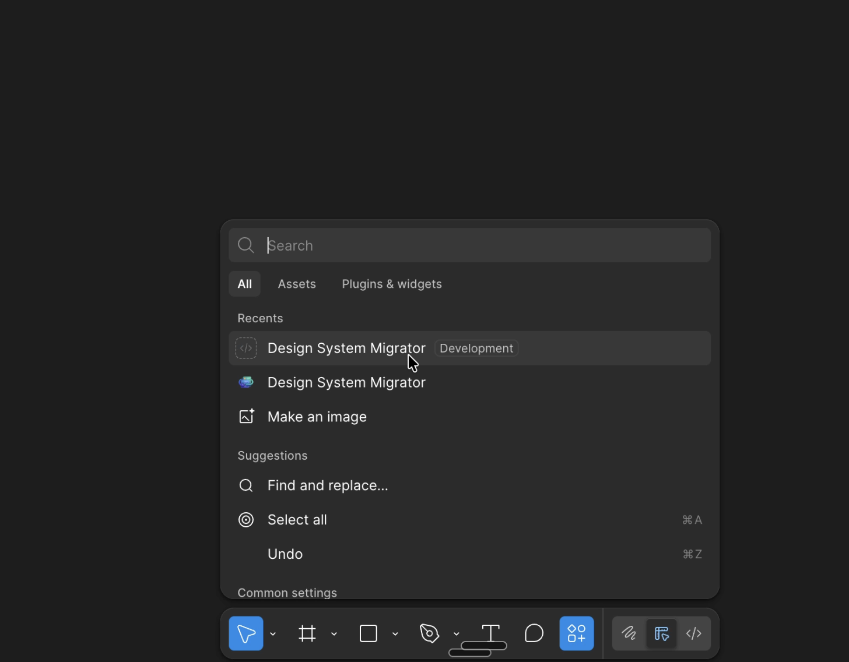Click the Recents section heading
Image resolution: width=849 pixels, height=662 pixels.
click(260, 318)
